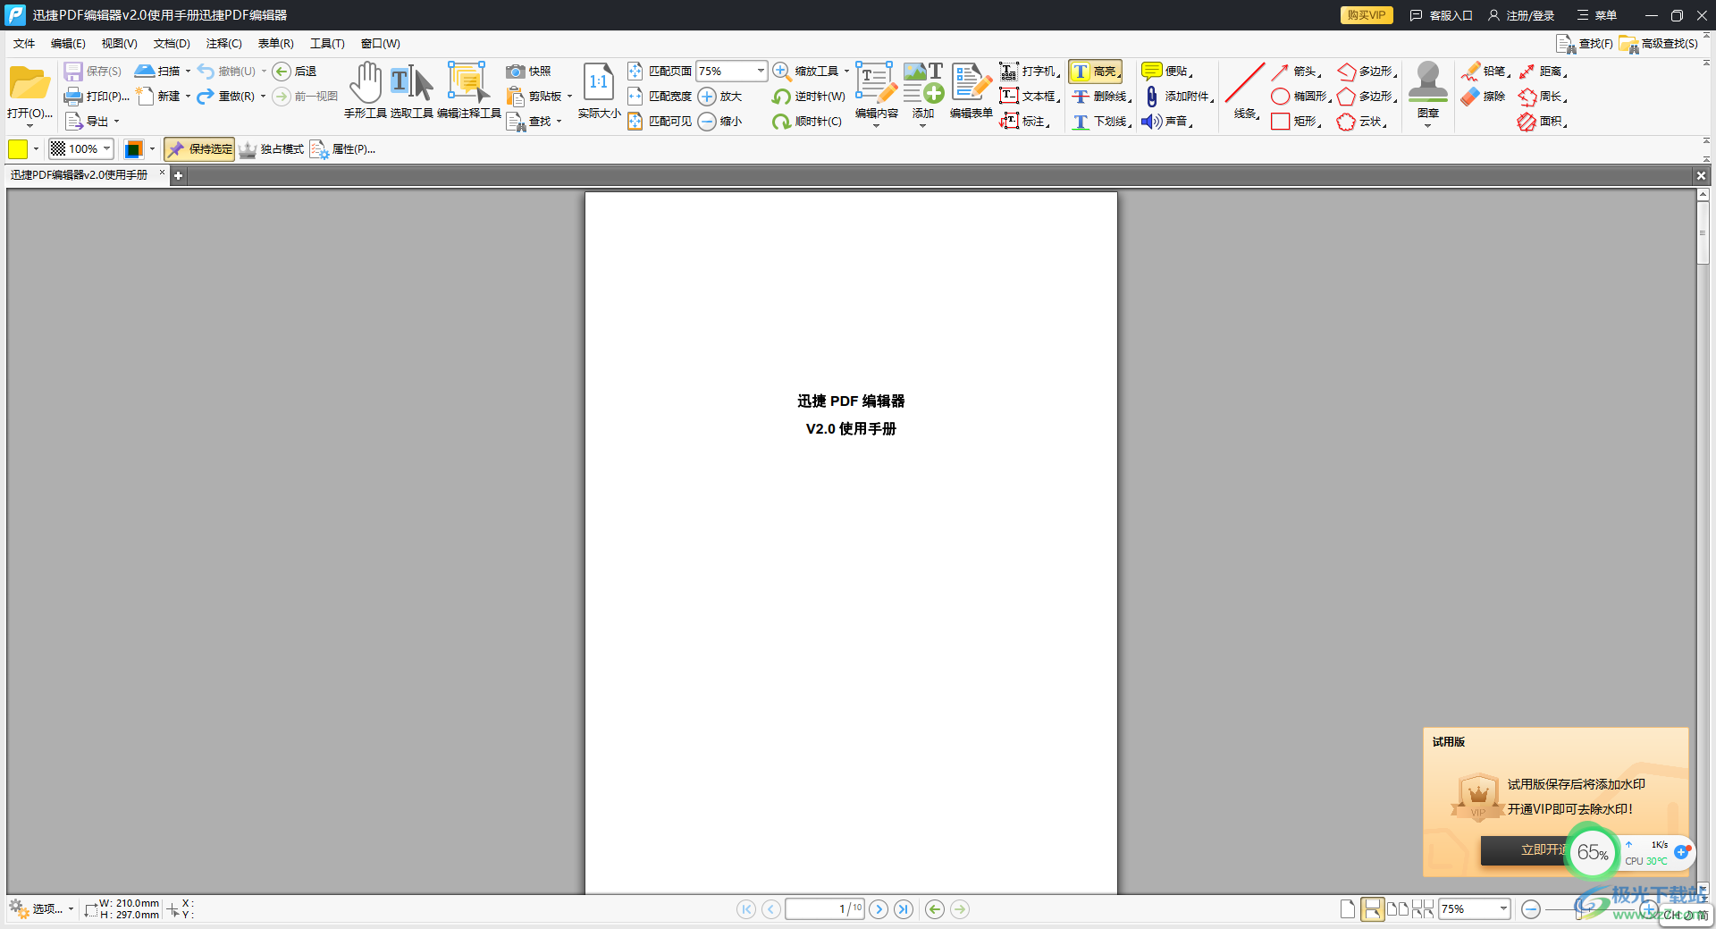
Task: Expand the Clipboard (剪贴板) dropdown
Action: coord(569,97)
